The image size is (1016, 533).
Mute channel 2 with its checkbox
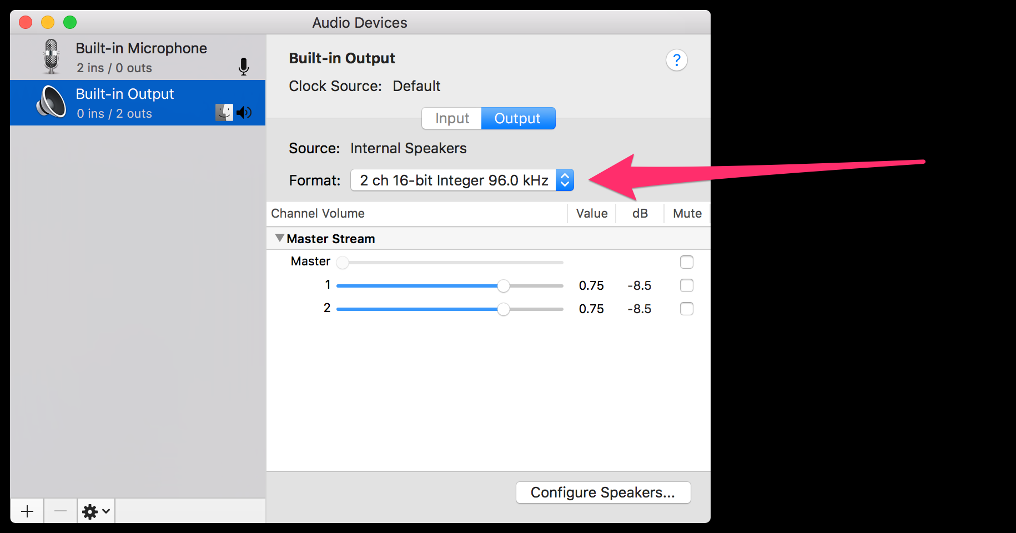[x=687, y=309]
